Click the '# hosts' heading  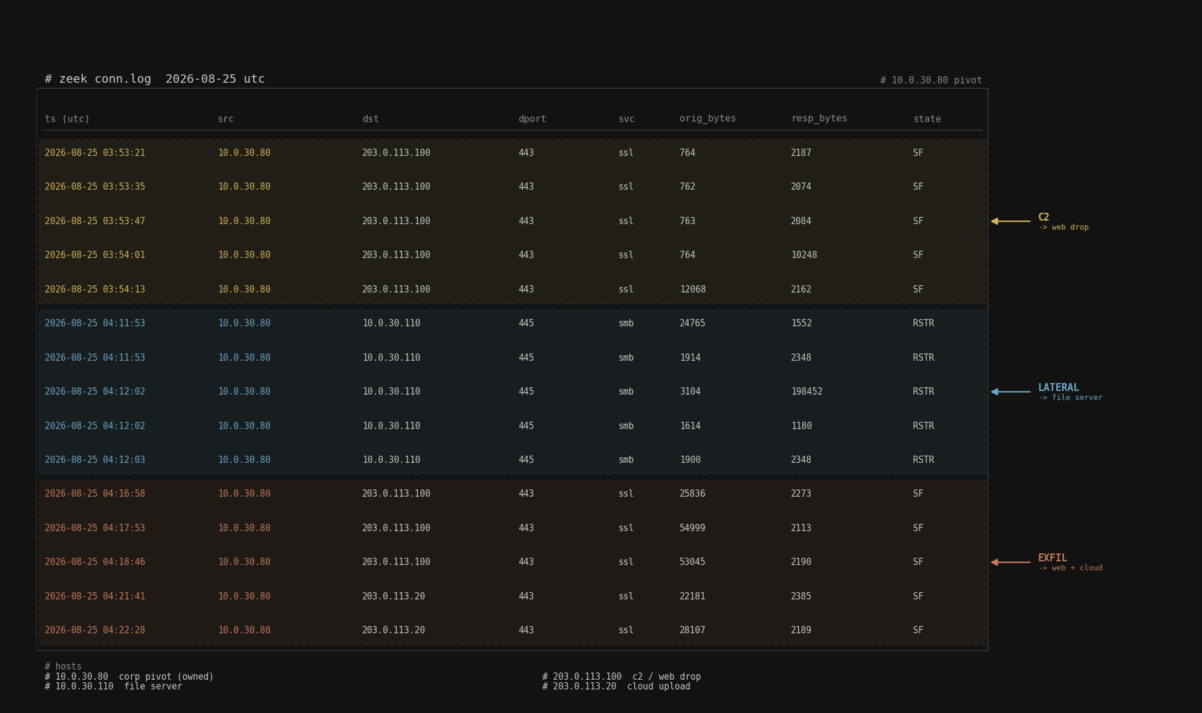click(x=63, y=666)
